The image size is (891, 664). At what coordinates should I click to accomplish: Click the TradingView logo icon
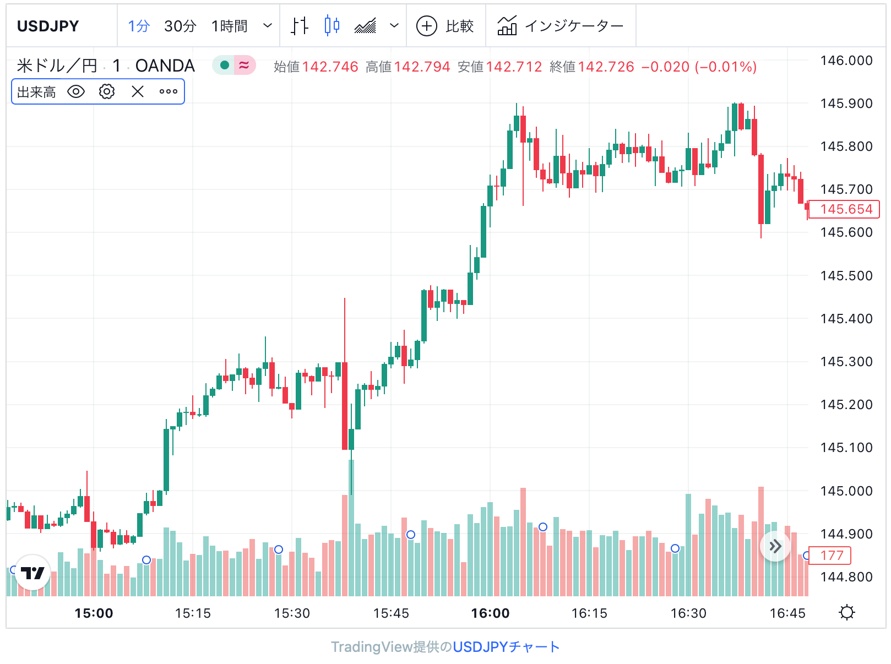32,573
